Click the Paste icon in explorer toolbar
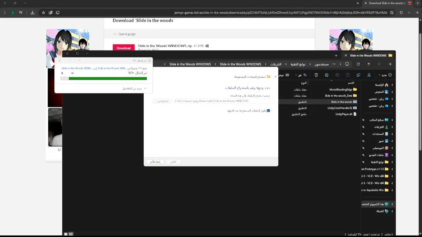The width and height of the screenshot is (422, 237). 348,75
